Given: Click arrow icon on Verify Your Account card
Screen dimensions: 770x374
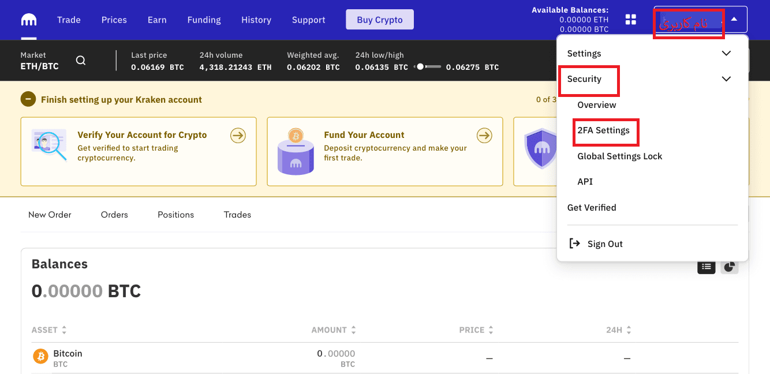Looking at the screenshot, I should click(238, 136).
